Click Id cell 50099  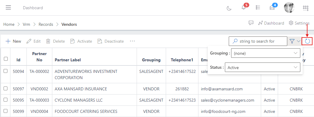tap(18, 111)
